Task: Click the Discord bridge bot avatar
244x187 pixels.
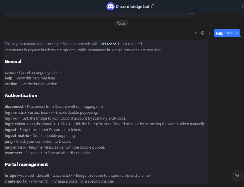Action: pos(110,6)
